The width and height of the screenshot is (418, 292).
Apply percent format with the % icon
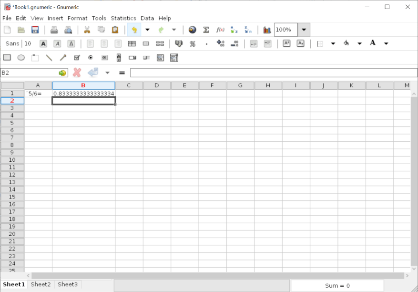tap(193, 43)
